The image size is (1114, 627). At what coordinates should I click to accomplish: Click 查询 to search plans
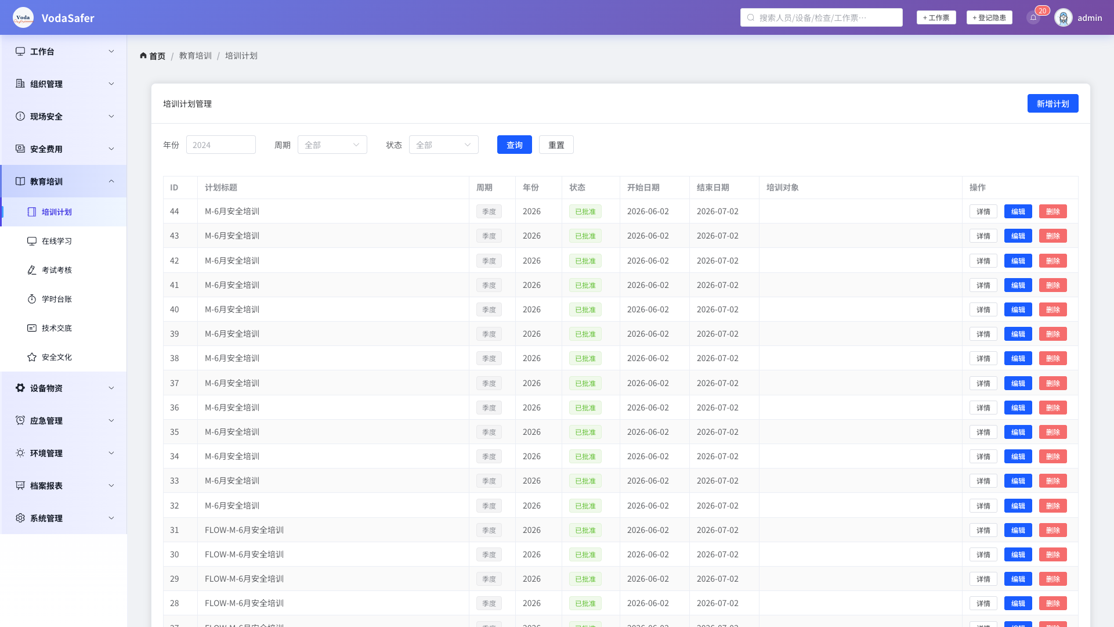point(515,145)
